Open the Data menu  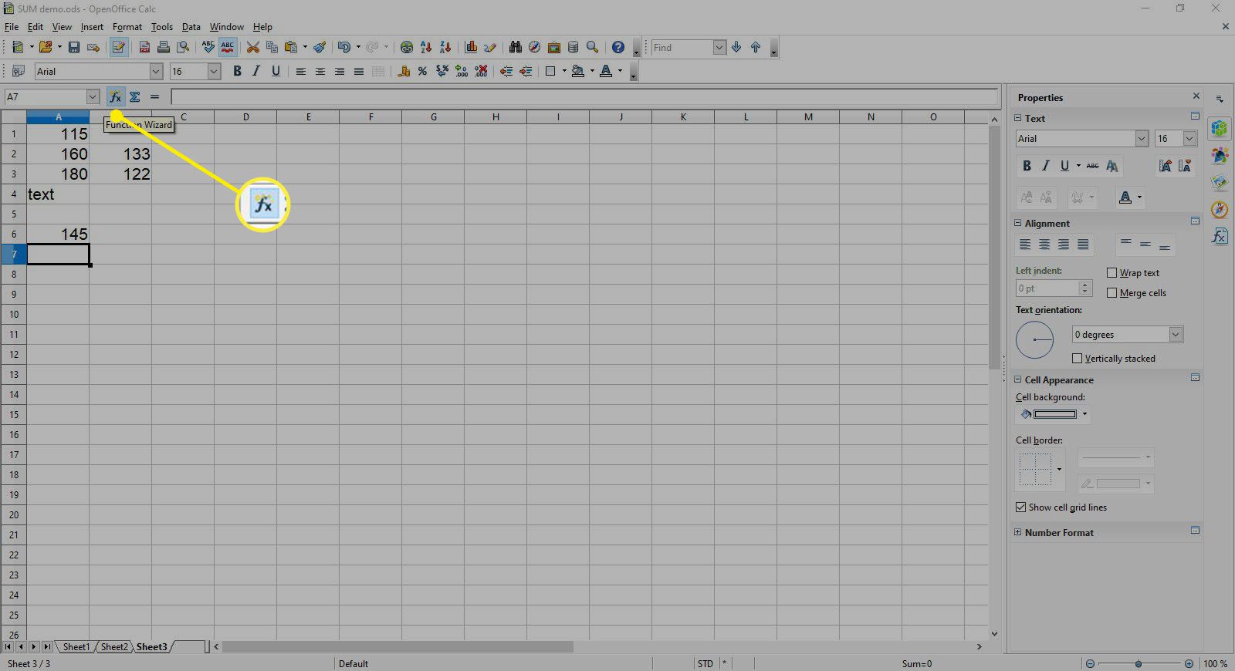191,26
